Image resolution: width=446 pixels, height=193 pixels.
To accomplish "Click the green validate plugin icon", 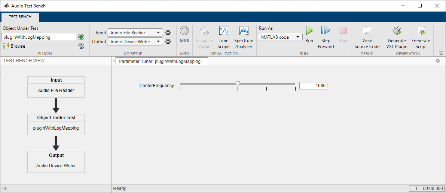I will coord(81,37).
